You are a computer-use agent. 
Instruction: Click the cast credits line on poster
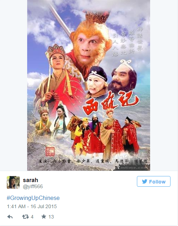93,161
